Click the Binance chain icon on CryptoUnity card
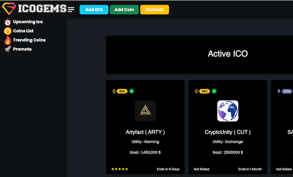The height and width of the screenshot is (177, 293). tap(196, 91)
